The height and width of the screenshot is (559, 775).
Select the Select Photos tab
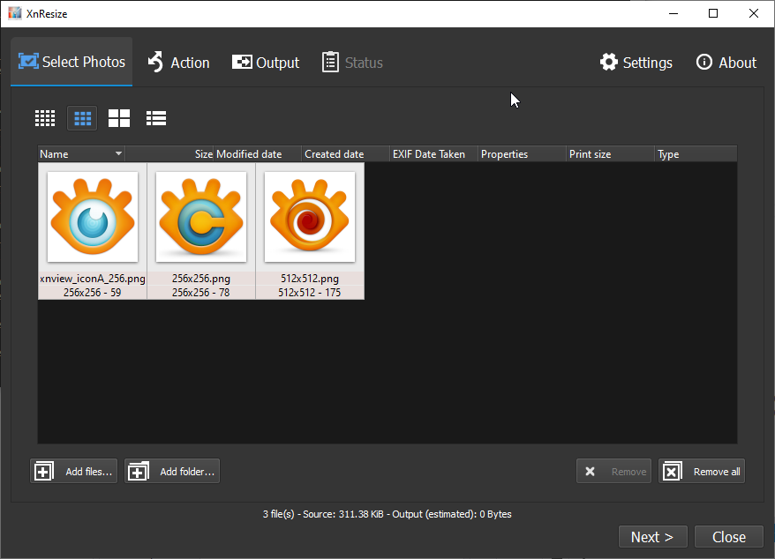[71, 62]
